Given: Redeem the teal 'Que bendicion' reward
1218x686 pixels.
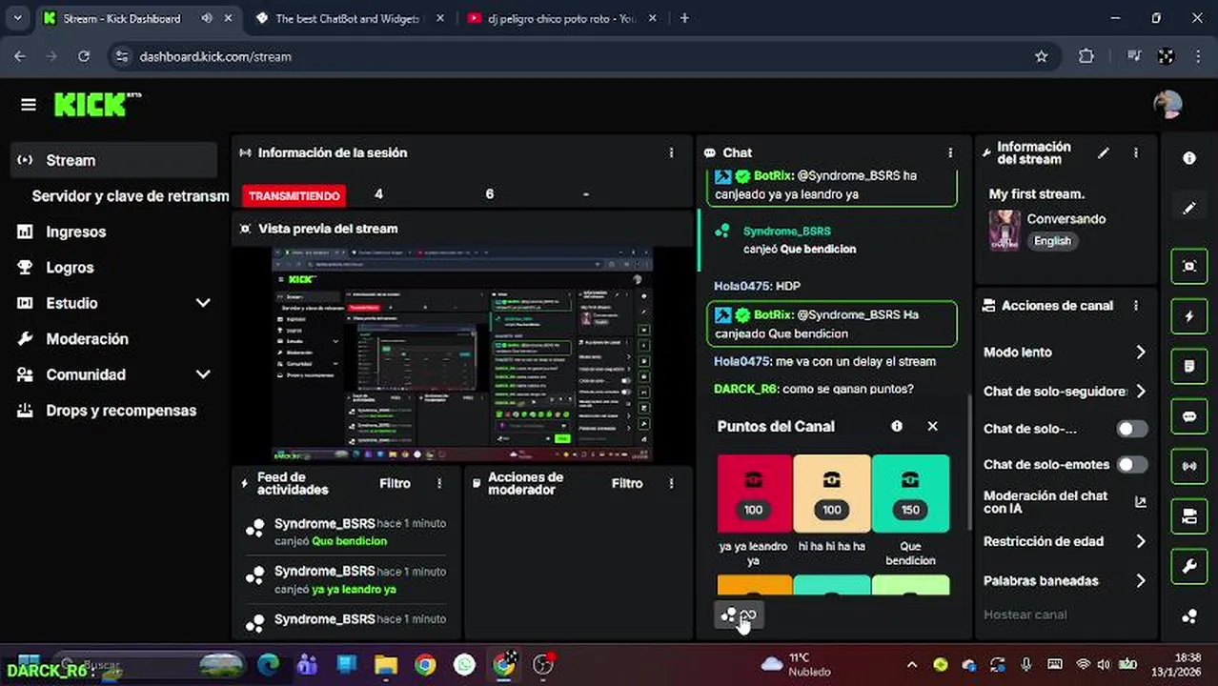Looking at the screenshot, I should click(x=910, y=494).
